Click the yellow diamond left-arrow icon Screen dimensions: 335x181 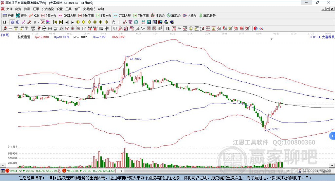tap(78, 22)
